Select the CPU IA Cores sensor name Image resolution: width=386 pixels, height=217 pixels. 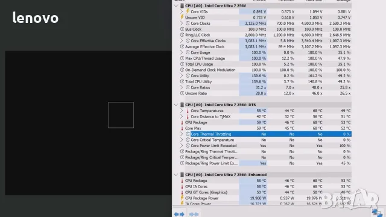click(196, 186)
